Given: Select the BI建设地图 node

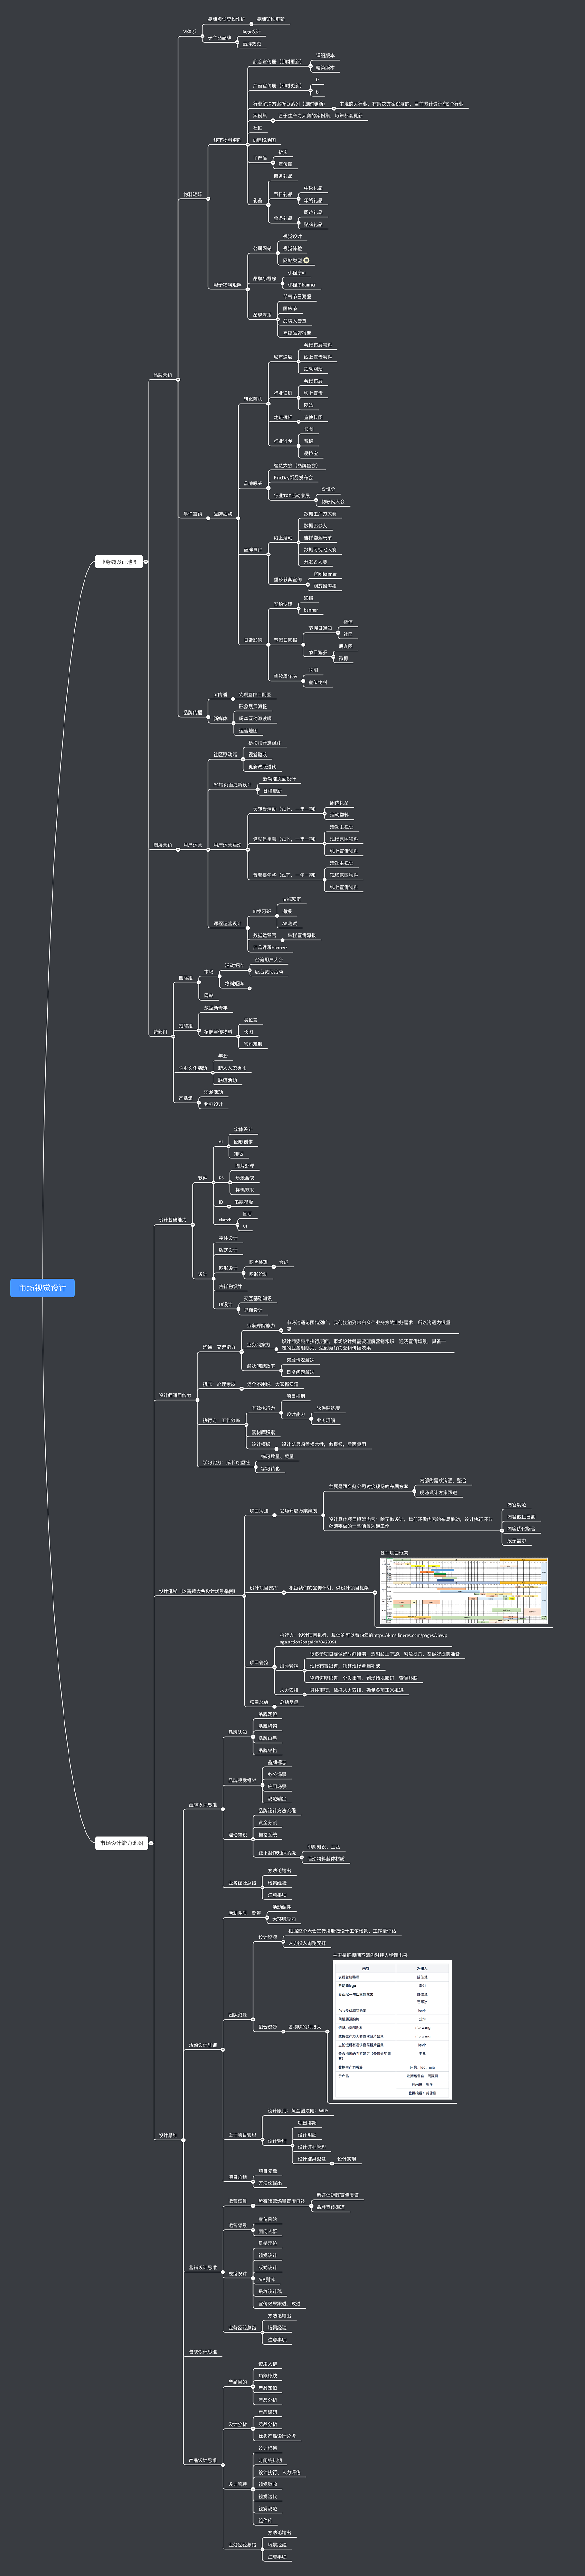Looking at the screenshot, I should [264, 140].
